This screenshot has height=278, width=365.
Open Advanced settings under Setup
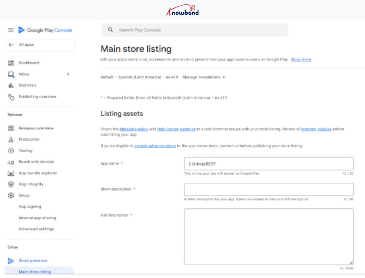coord(36,229)
